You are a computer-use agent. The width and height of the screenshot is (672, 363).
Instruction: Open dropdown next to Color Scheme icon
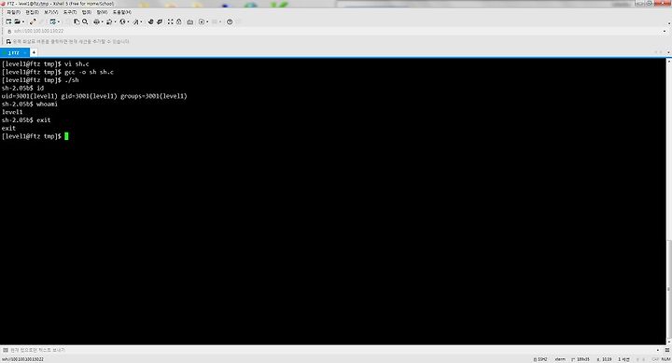tap(115, 21)
